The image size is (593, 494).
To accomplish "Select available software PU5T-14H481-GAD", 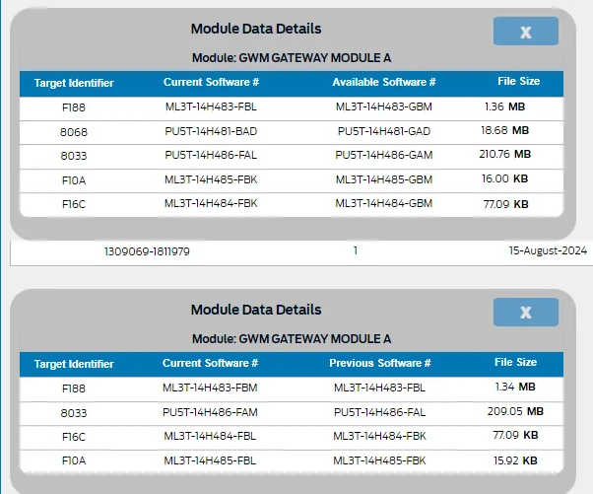I will 384,131.
